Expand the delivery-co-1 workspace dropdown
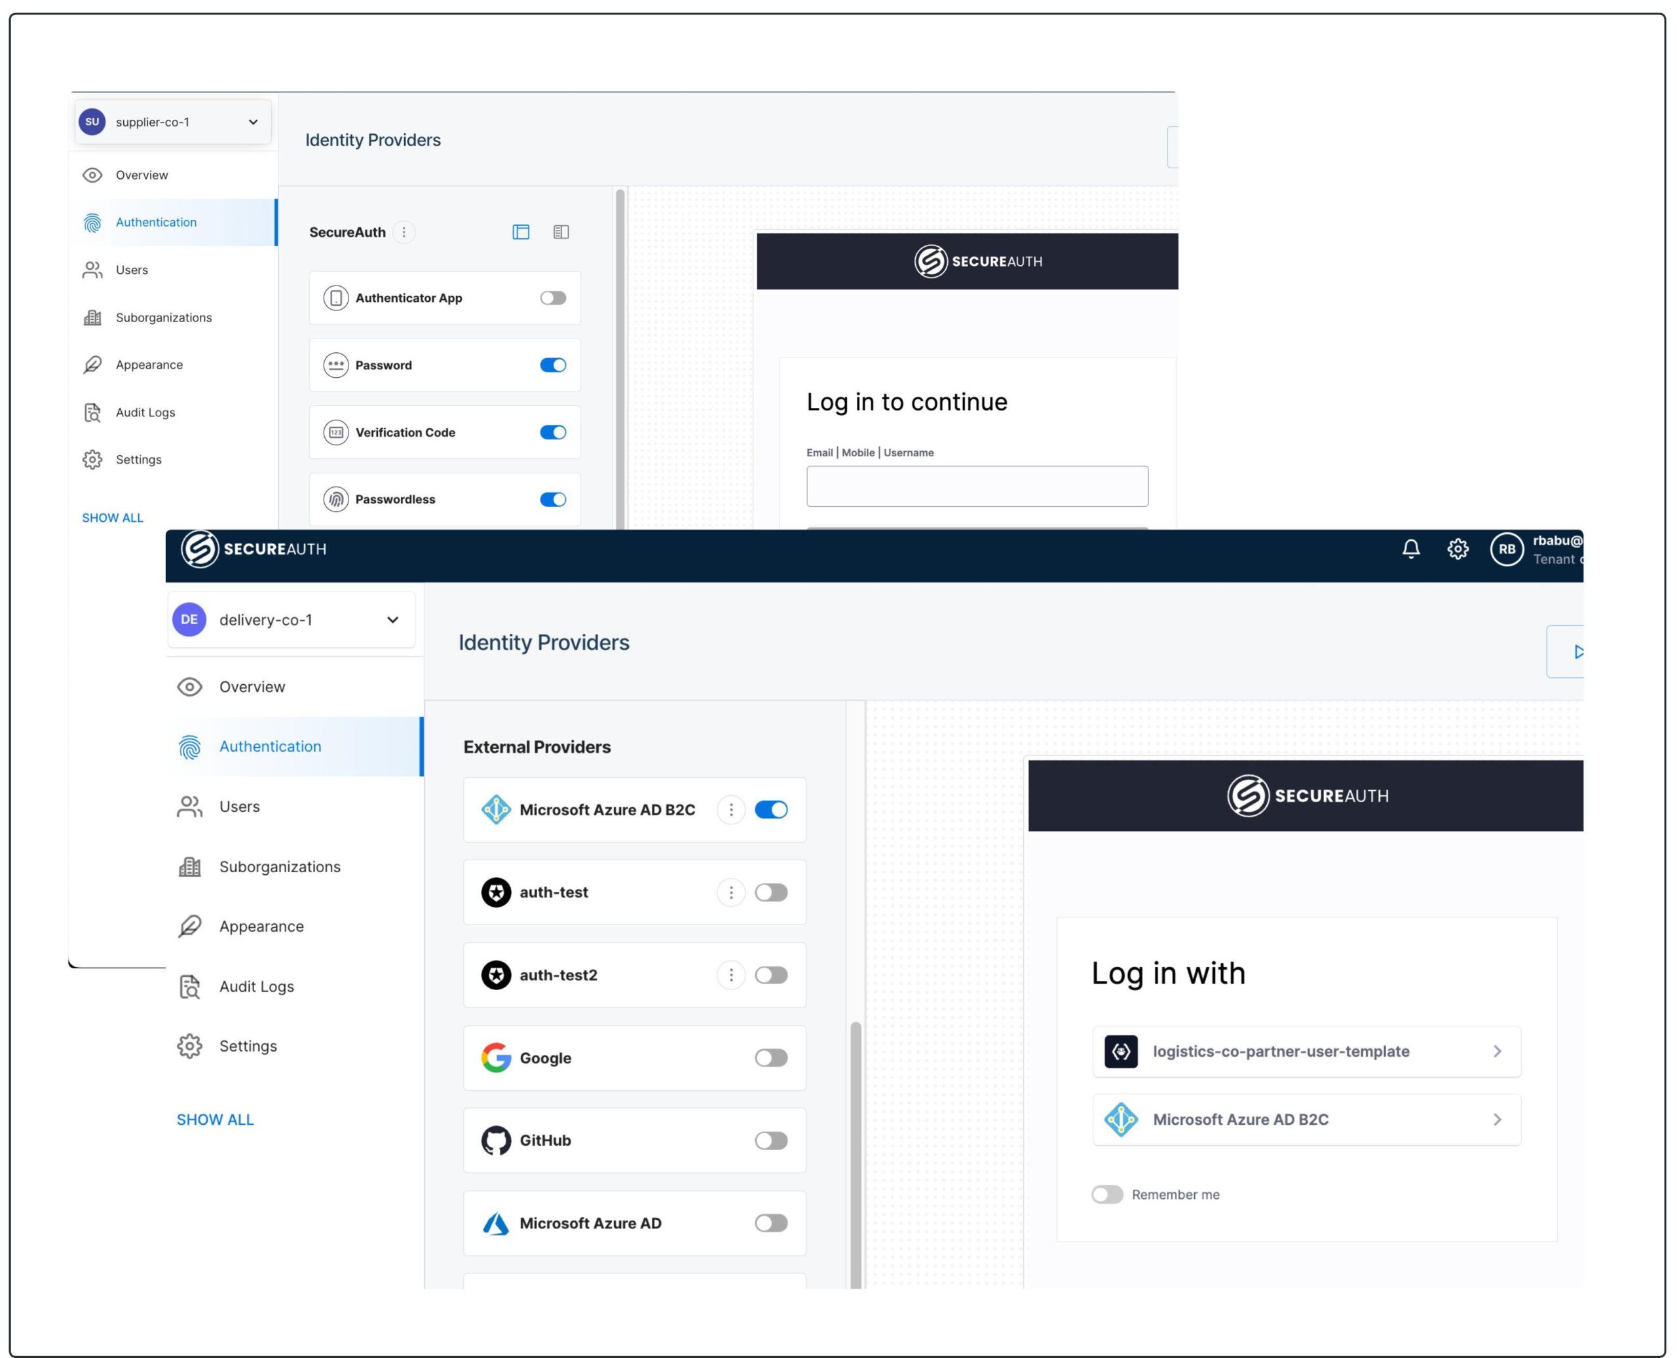 pos(393,620)
